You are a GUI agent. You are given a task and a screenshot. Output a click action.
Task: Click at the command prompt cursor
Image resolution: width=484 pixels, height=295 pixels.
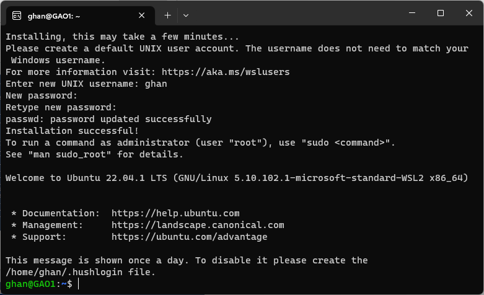click(x=79, y=284)
